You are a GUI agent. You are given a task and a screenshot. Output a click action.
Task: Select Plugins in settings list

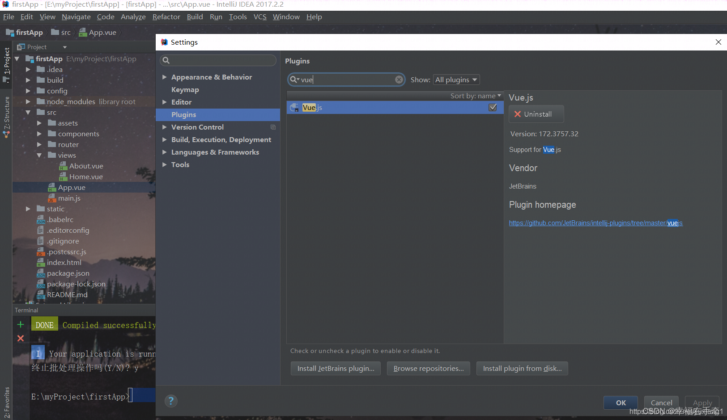[x=218, y=114]
